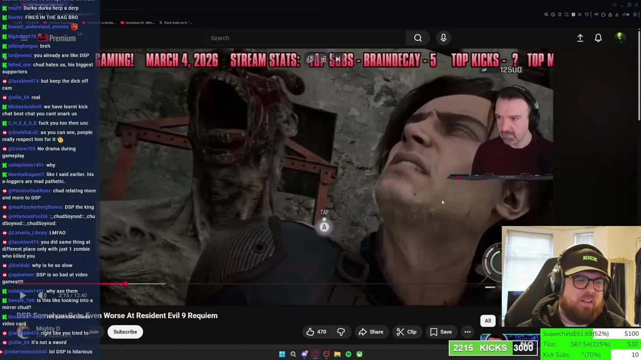The height and width of the screenshot is (360, 641).
Task: Click the 2215 KICKS goal counter
Action: click(494, 348)
